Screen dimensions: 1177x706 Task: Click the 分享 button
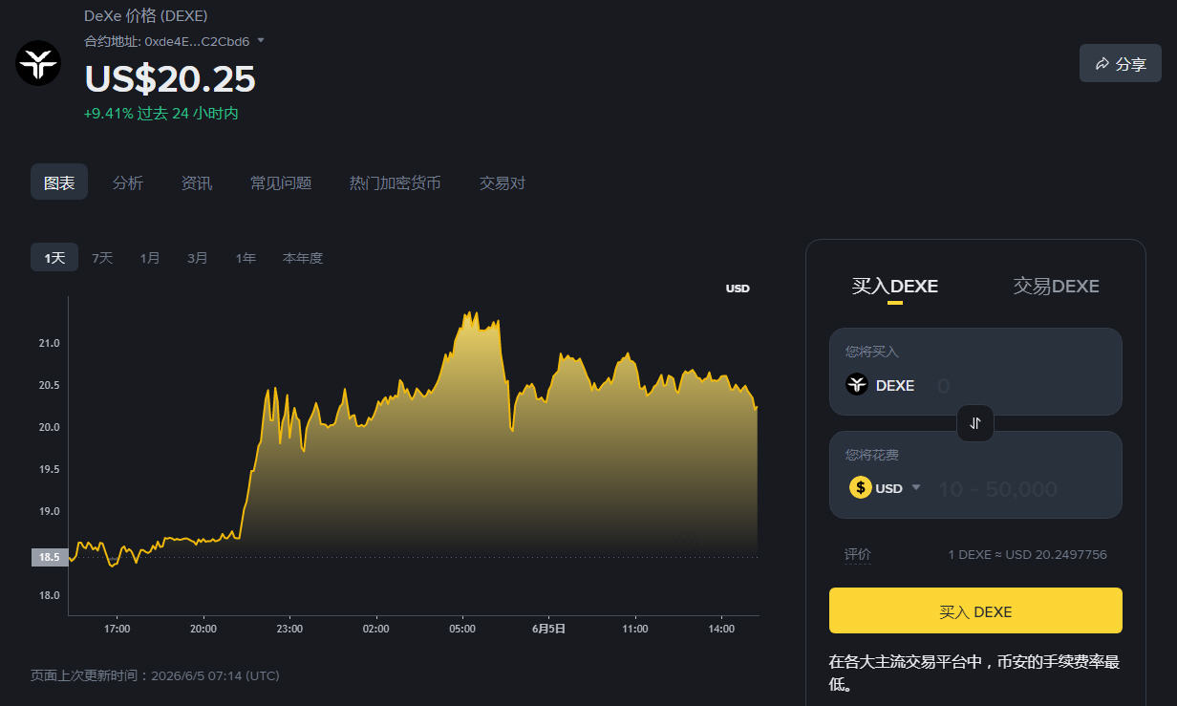[1121, 64]
